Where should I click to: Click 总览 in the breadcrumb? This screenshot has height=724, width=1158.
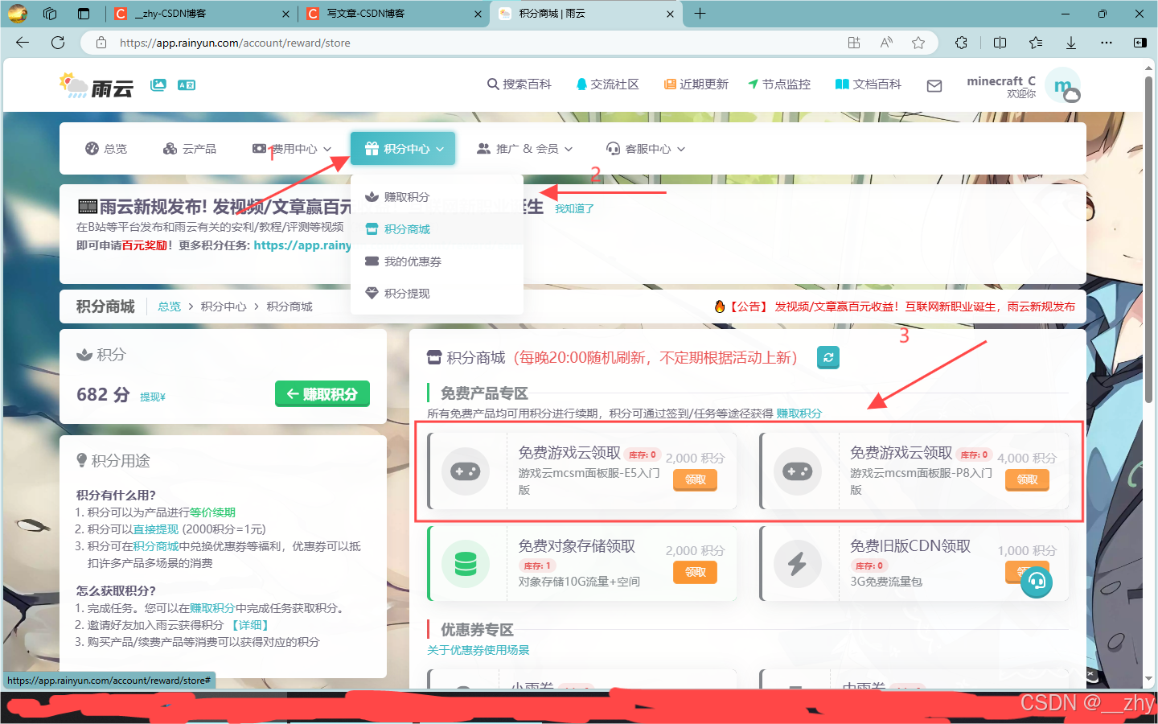[x=169, y=306]
